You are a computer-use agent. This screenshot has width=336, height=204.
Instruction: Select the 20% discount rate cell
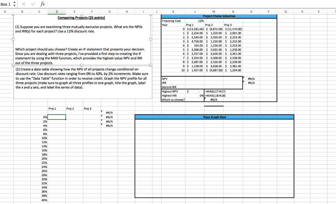pos(39,159)
